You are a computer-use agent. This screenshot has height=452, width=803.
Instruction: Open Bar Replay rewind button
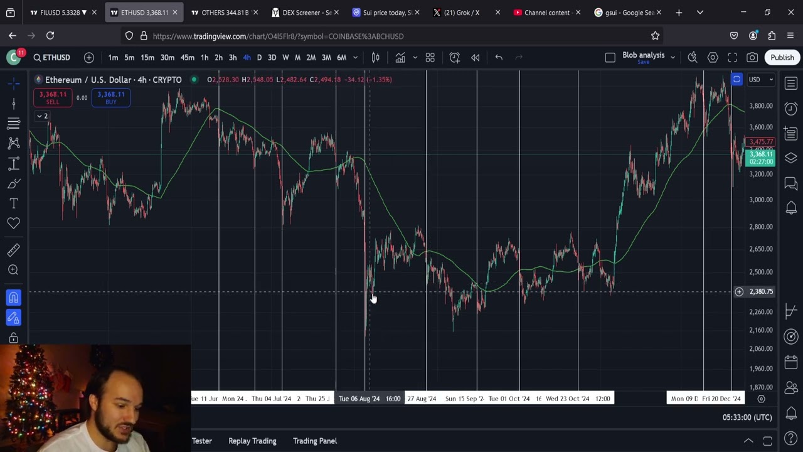[x=476, y=58]
